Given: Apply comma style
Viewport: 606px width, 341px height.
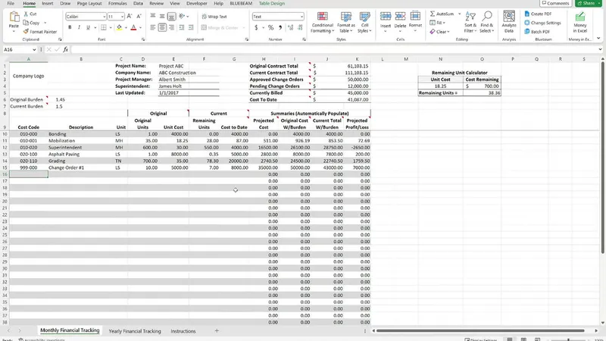Looking at the screenshot, I should [x=280, y=27].
